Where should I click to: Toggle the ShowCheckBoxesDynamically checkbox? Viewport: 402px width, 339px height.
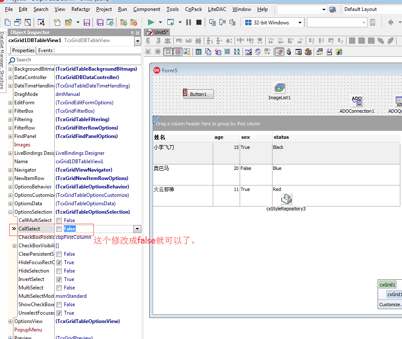[59, 305]
